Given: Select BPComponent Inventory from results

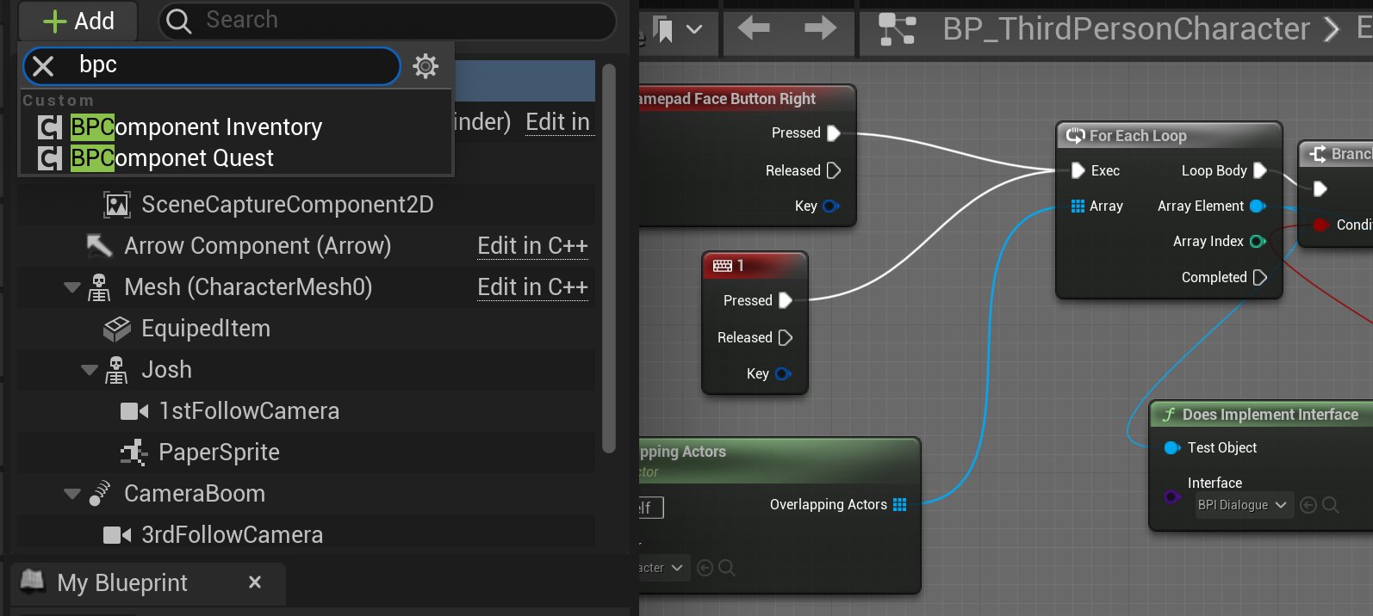Looking at the screenshot, I should point(196,127).
